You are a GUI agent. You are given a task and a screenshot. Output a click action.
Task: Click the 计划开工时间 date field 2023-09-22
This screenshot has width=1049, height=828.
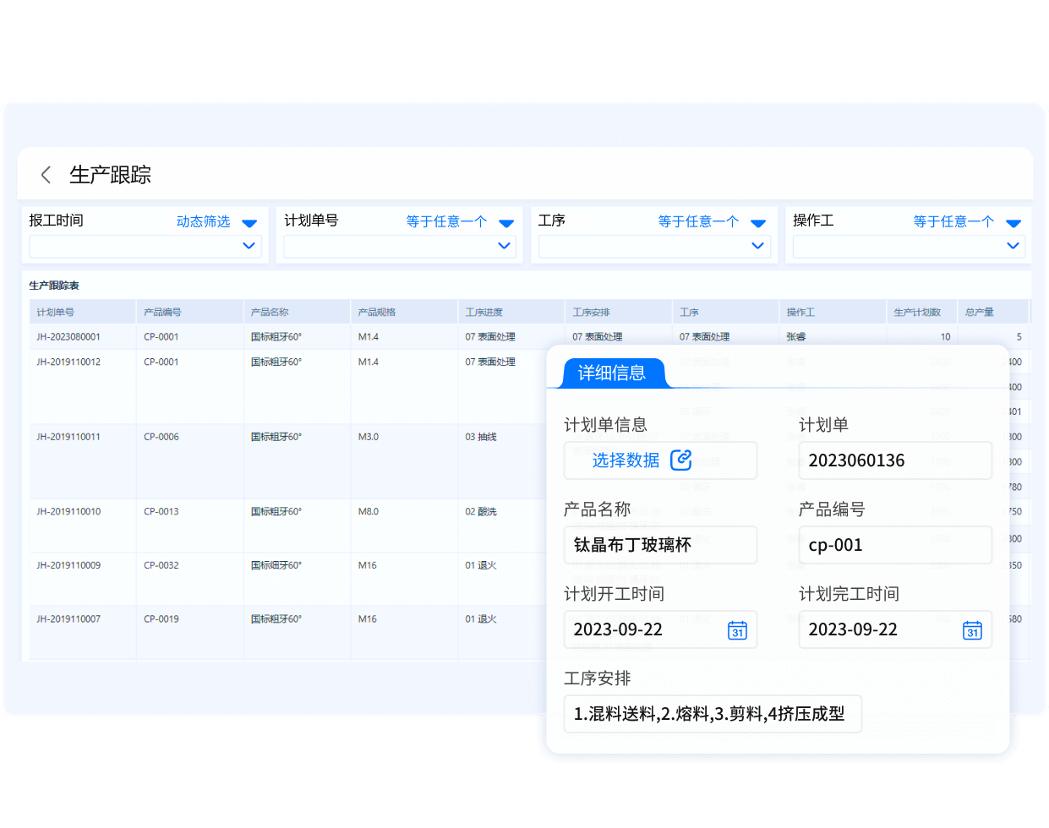(x=660, y=629)
